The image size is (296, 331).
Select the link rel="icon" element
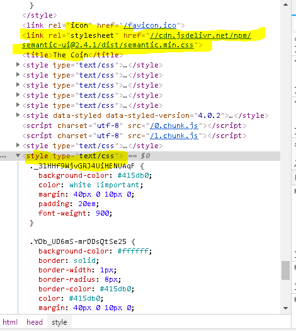coord(103,25)
